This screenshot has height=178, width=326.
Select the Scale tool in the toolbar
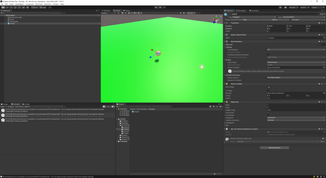pyautogui.click(x=15, y=7)
